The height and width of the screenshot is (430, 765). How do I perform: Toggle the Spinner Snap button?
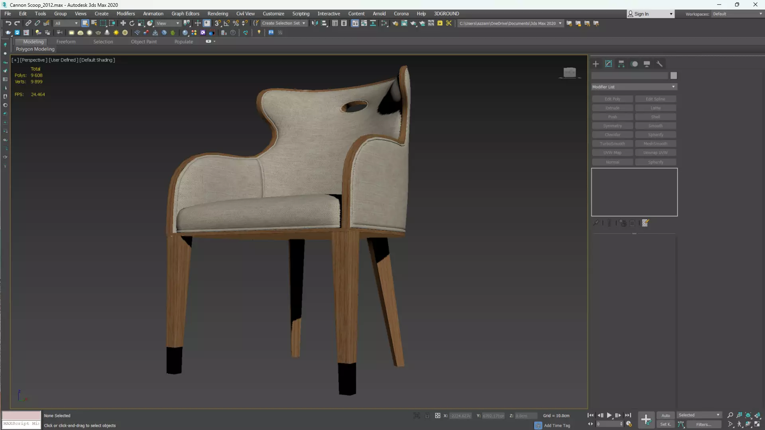[x=245, y=23]
